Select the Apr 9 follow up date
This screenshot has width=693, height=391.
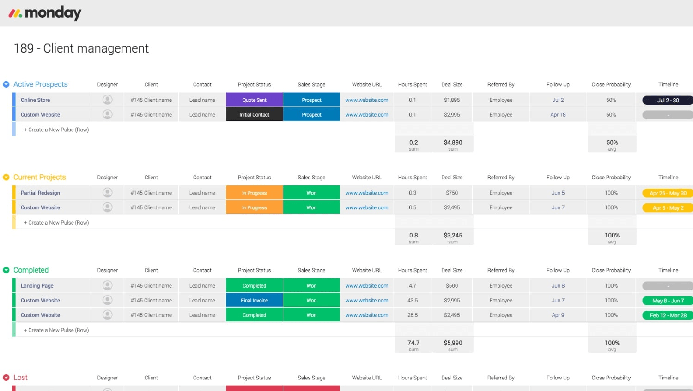coord(558,315)
